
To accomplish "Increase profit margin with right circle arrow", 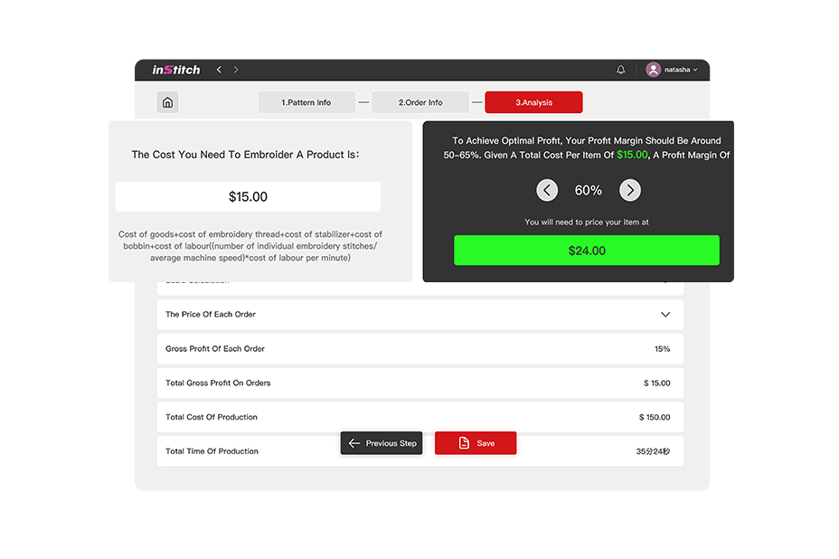I will [630, 190].
